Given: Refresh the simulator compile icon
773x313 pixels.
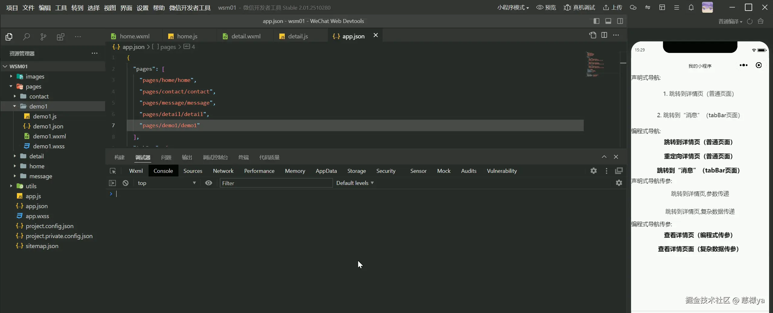Looking at the screenshot, I should pos(750,21).
